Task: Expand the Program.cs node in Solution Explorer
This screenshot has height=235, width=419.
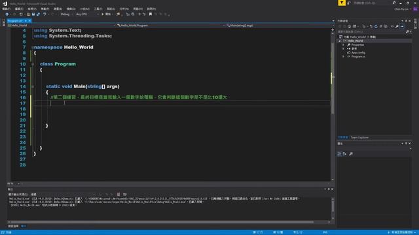Action: tap(343, 57)
